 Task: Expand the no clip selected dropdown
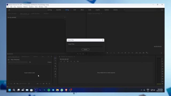click(x=65, y=17)
